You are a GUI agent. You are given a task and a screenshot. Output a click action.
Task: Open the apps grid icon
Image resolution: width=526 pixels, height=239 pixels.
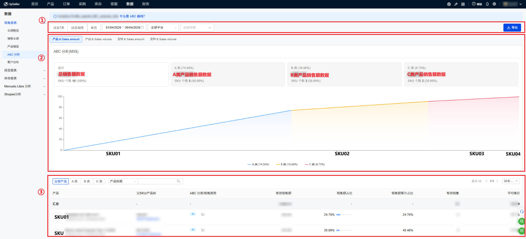click(x=463, y=4)
